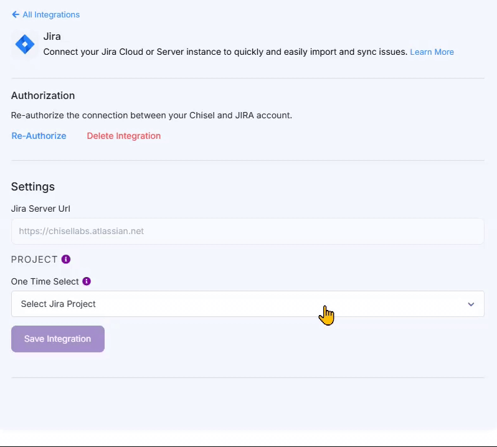
Task: Open the Learn More link
Action: pos(432,52)
